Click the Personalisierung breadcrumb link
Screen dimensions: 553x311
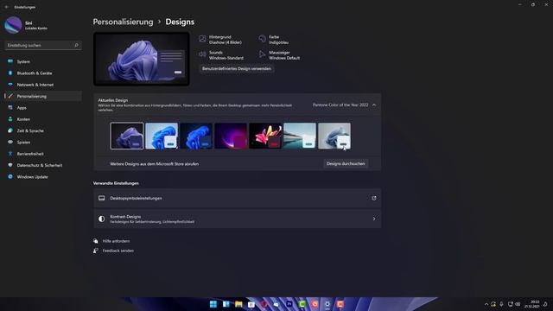coord(123,22)
